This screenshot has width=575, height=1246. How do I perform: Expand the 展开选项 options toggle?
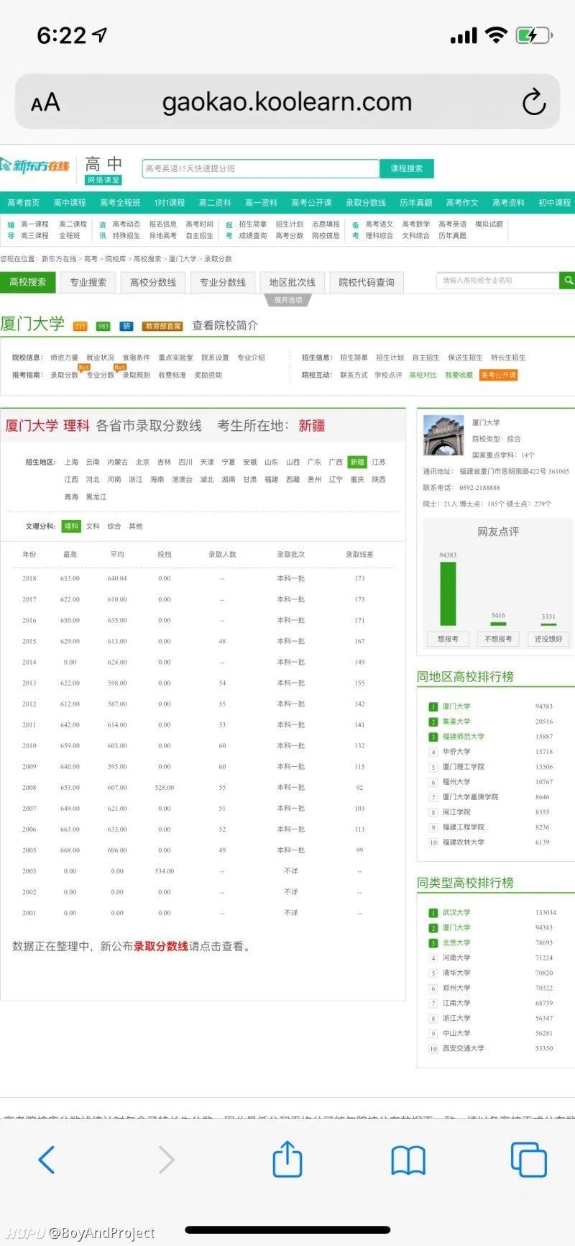(288, 300)
